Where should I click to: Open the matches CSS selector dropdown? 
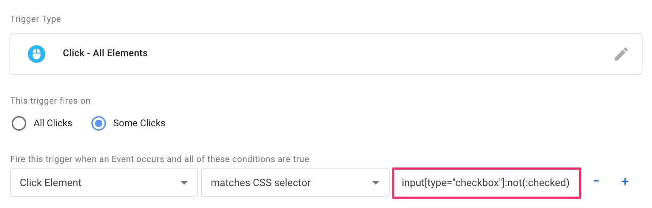[295, 182]
